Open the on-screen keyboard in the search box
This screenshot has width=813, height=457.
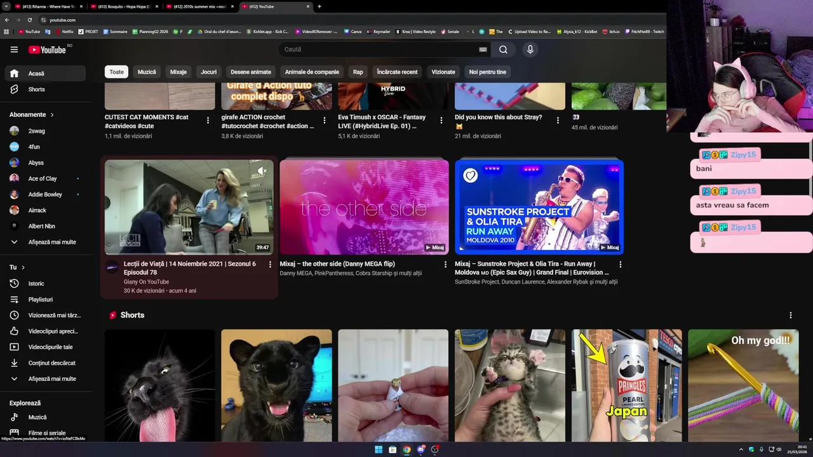coord(483,50)
